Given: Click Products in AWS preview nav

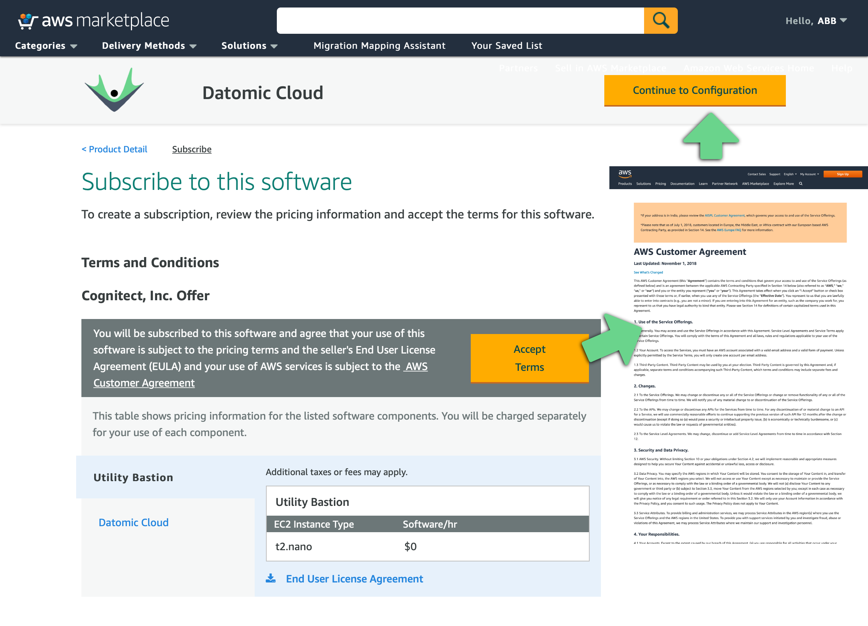Looking at the screenshot, I should pos(625,184).
